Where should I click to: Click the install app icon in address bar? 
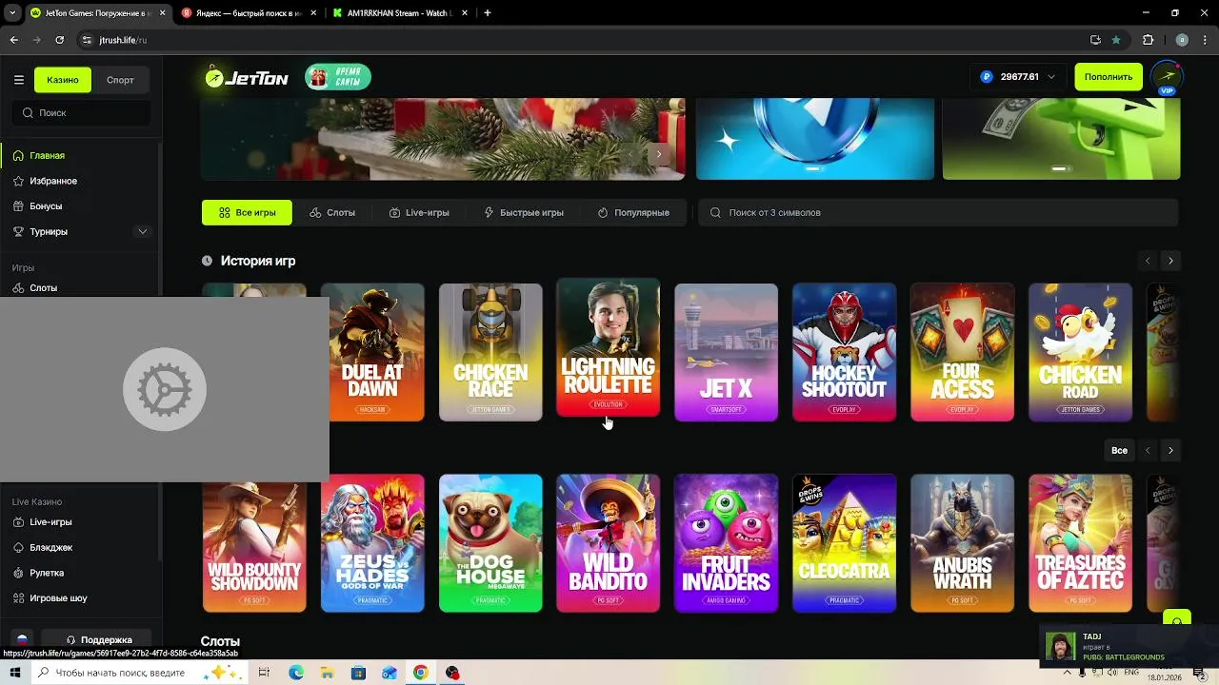click(x=1095, y=40)
